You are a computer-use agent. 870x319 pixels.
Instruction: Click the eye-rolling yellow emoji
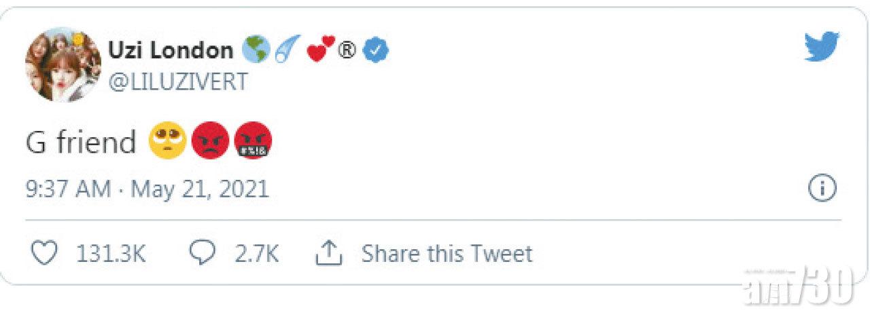pyautogui.click(x=168, y=142)
